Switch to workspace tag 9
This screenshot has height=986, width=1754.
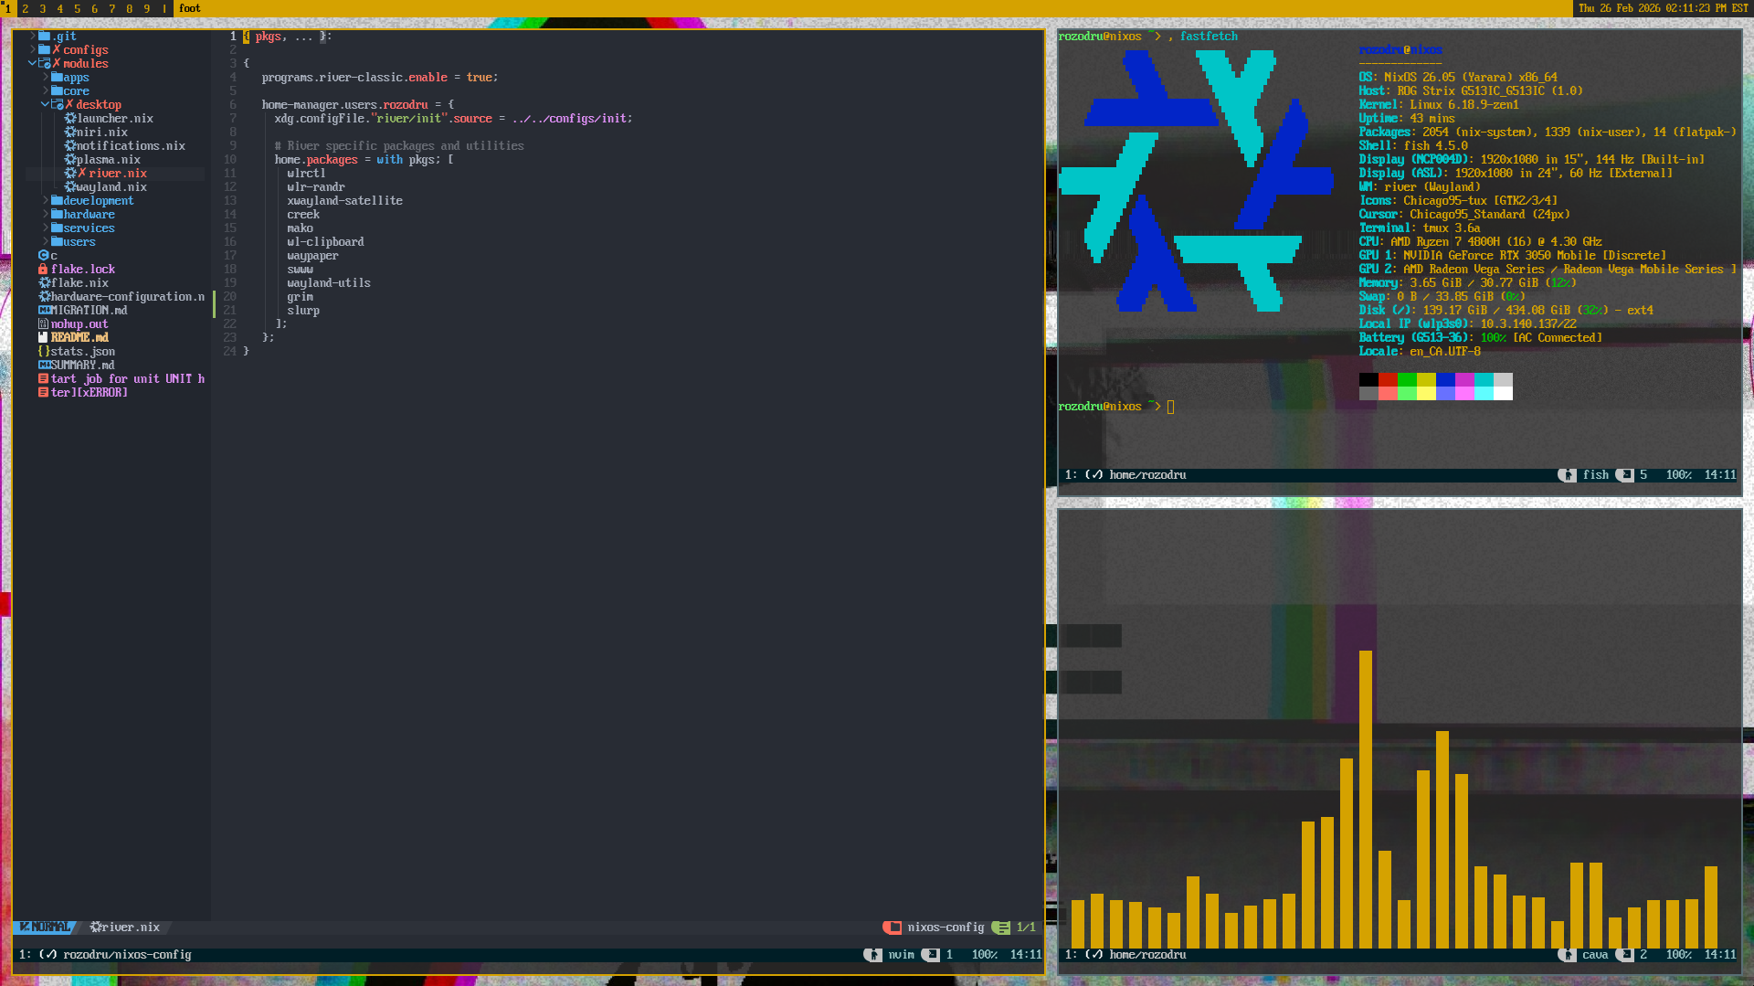click(147, 9)
